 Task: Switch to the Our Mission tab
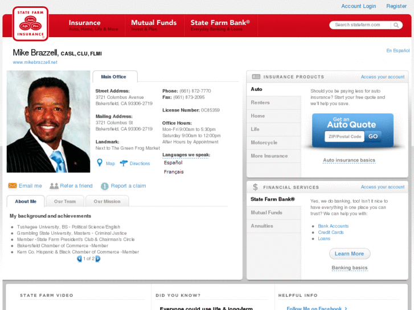(107, 201)
